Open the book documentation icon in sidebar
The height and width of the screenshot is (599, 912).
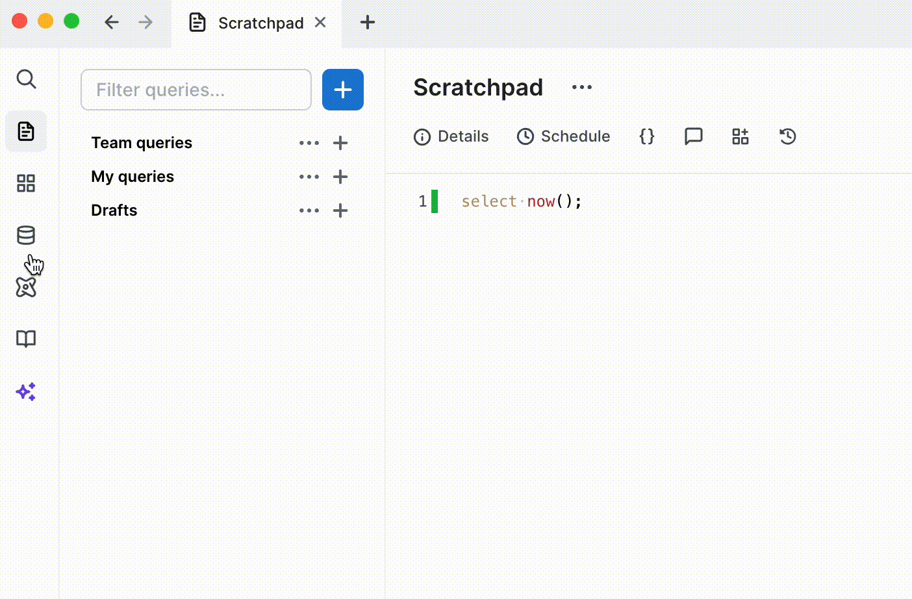pos(26,338)
